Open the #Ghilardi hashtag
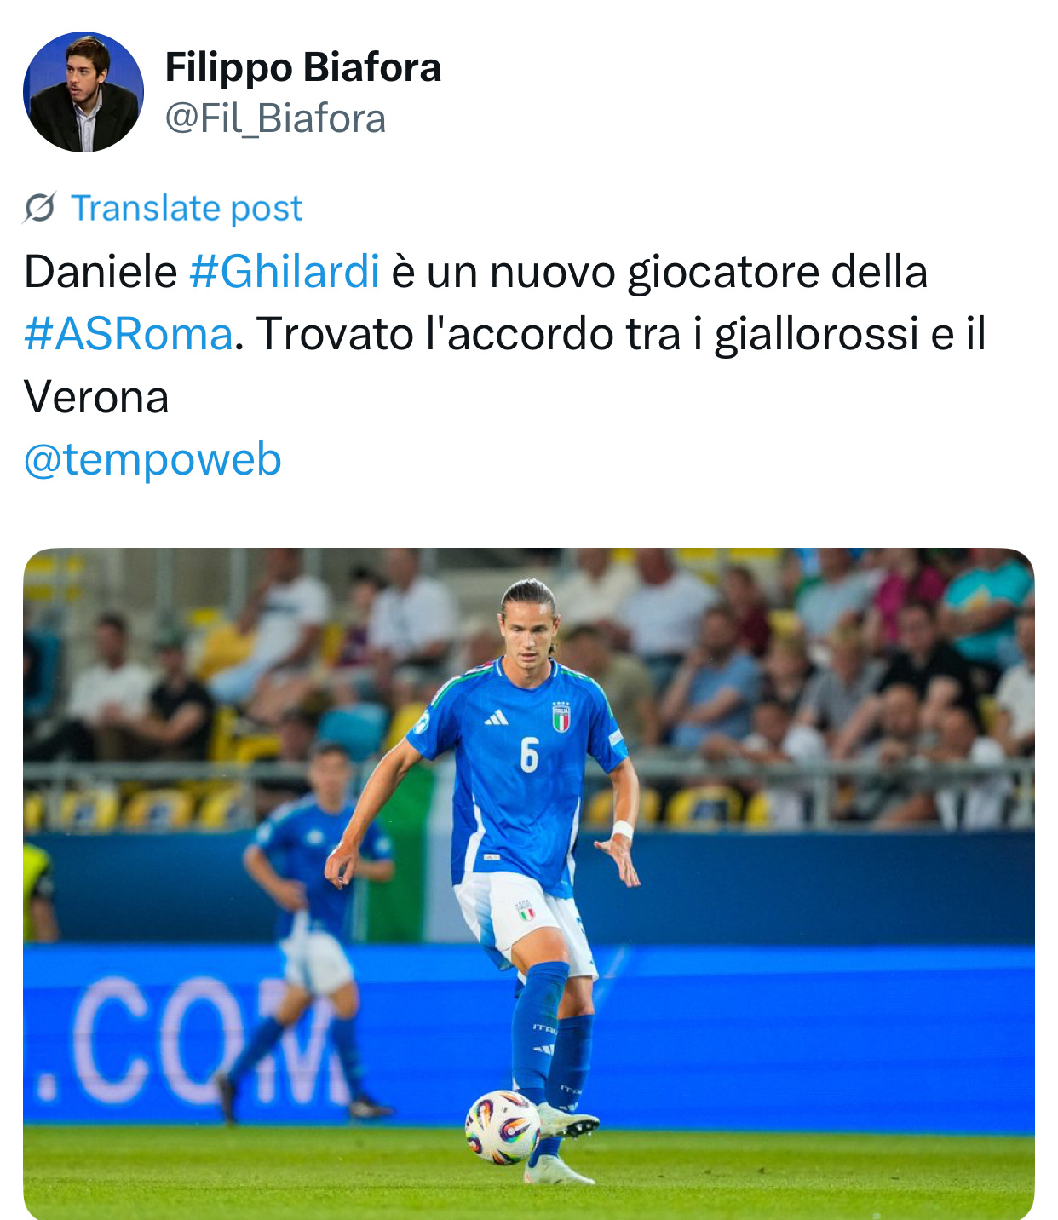Viewport: 1058px width, 1220px height. (285, 272)
